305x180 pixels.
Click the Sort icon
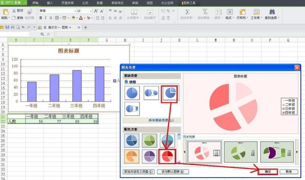click(x=218, y=12)
